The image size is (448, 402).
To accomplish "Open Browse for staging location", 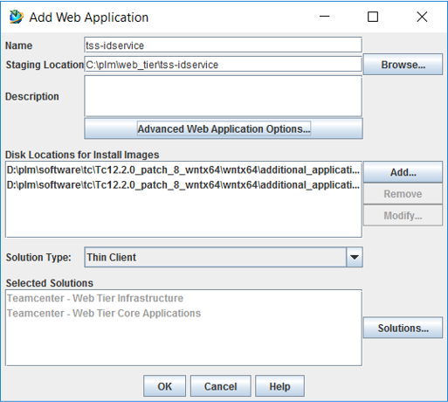I will (403, 65).
